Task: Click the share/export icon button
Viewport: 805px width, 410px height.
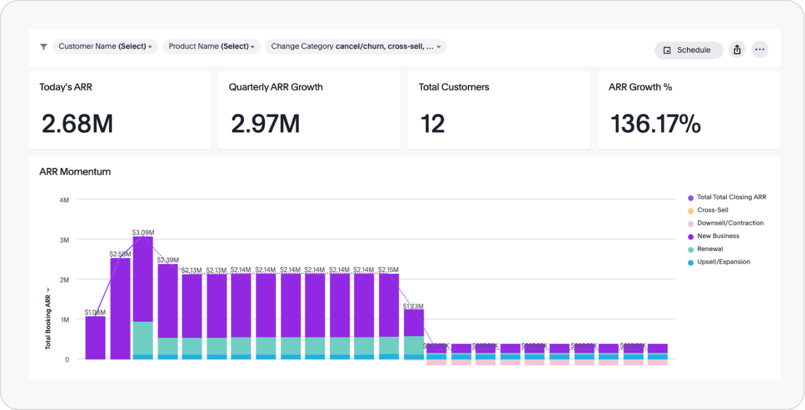Action: (x=737, y=50)
